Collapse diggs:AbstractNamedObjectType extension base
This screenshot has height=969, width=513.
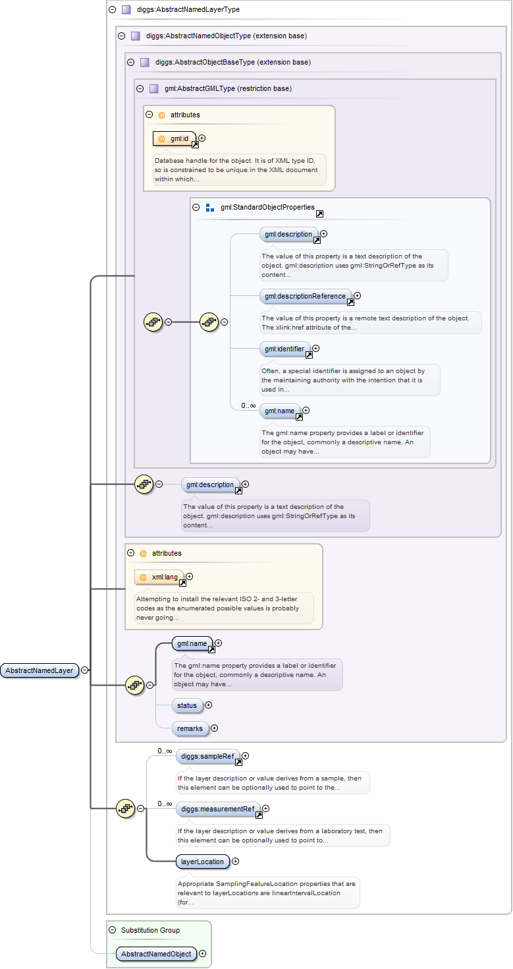coord(121,36)
